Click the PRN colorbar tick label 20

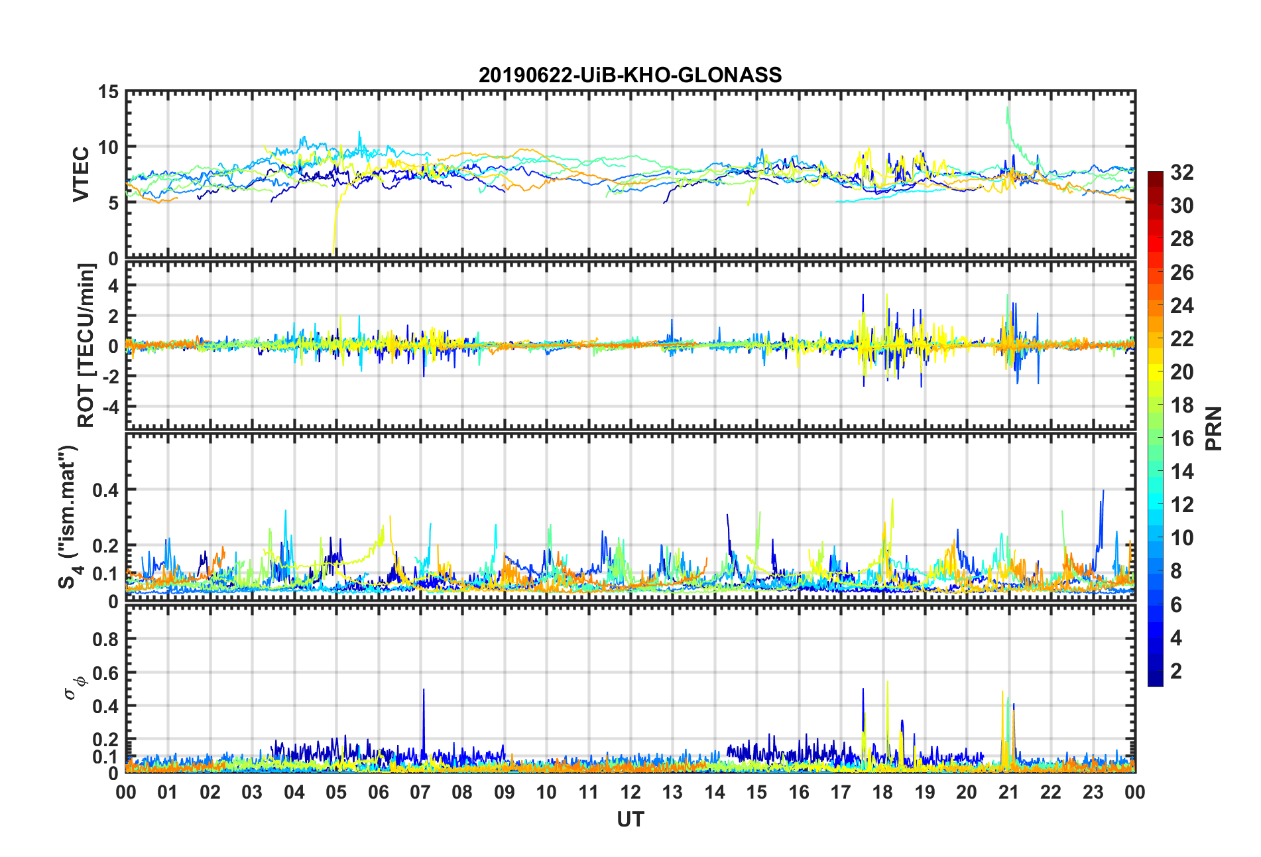pos(1182,371)
